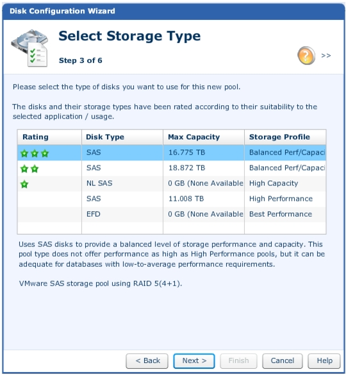
Task: Sort by Max Capacity column header
Action: tap(204, 137)
